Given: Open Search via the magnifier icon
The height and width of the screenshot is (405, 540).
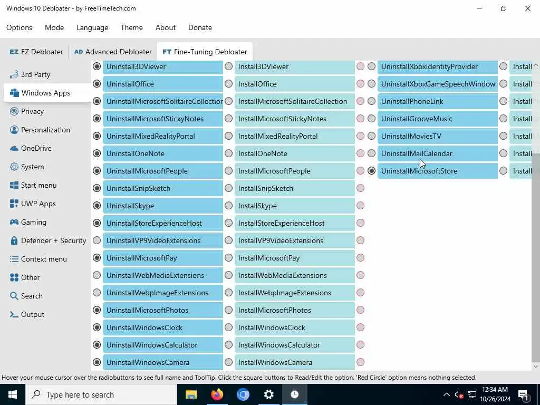Looking at the screenshot, I should 14,296.
